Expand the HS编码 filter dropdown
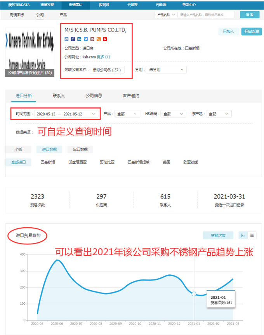This screenshot has height=335, width=264. coord(173,114)
